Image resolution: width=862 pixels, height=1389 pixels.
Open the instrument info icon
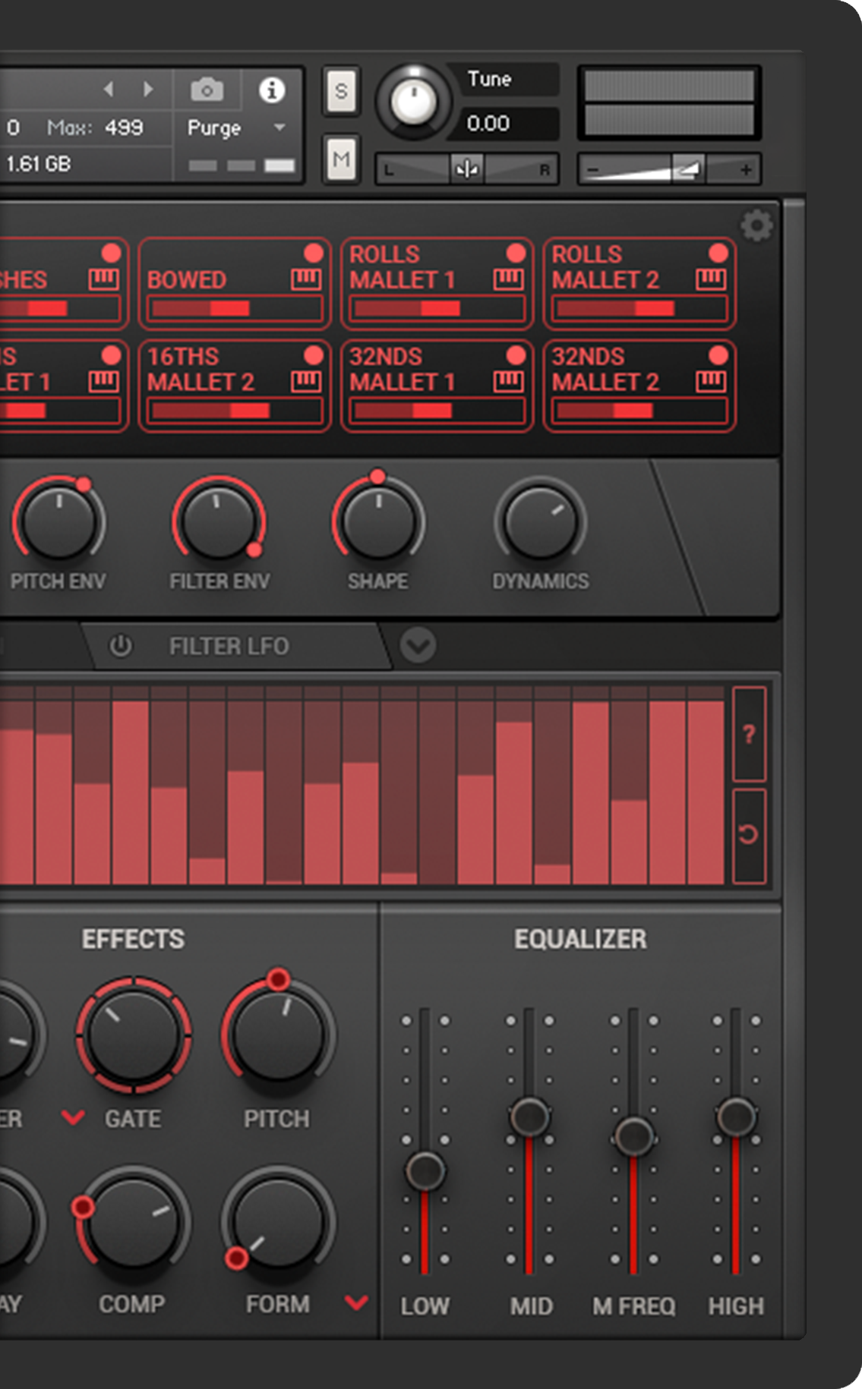272,90
